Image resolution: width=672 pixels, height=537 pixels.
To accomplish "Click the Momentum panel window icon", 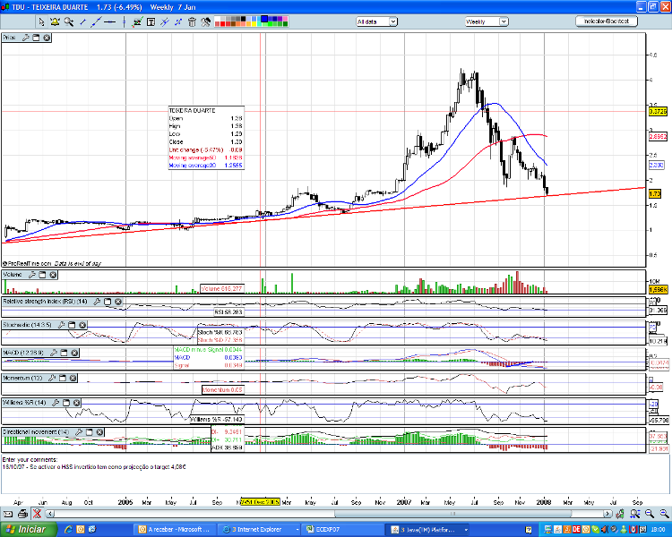I will click(x=63, y=378).
